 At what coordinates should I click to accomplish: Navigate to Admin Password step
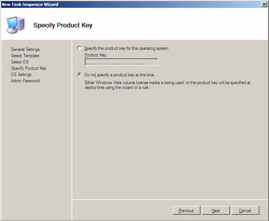(x=25, y=81)
